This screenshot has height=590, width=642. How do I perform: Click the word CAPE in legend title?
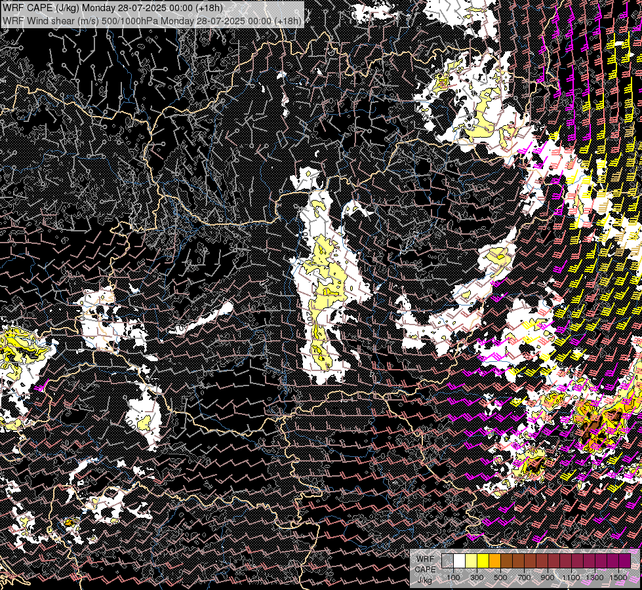425,570
